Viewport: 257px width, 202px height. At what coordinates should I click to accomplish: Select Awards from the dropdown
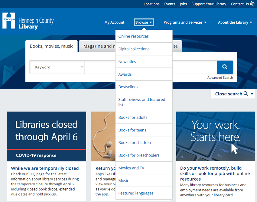point(144,74)
